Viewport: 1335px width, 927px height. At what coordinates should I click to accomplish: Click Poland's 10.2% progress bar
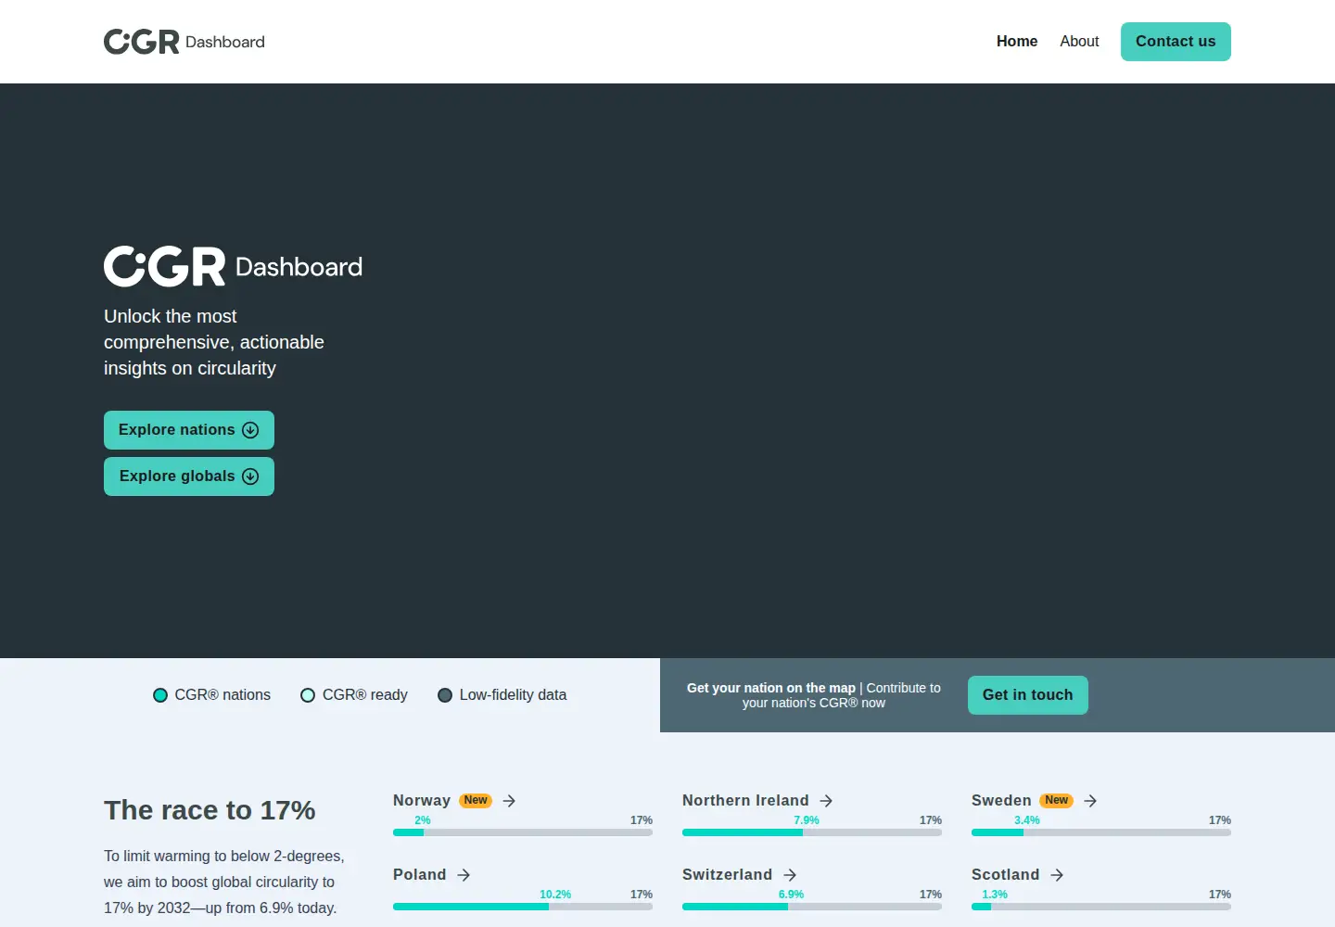[523, 907]
